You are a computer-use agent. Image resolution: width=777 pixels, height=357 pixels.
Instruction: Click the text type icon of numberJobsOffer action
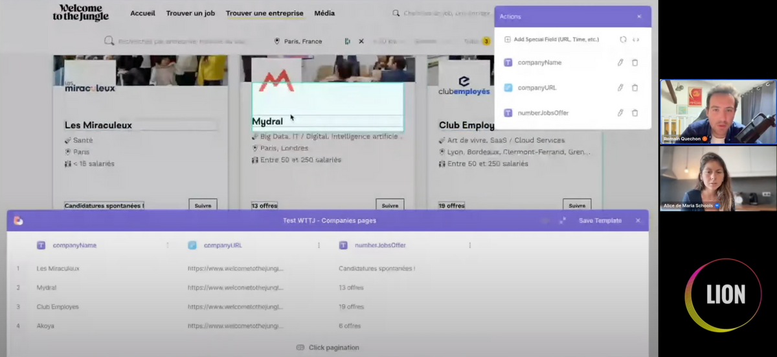click(x=508, y=113)
